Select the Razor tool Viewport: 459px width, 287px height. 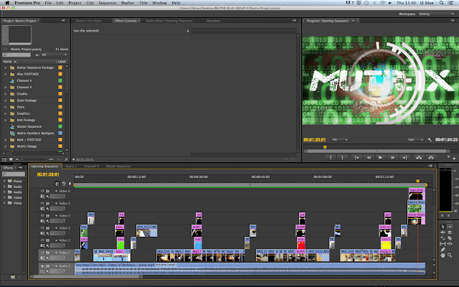(x=450, y=238)
